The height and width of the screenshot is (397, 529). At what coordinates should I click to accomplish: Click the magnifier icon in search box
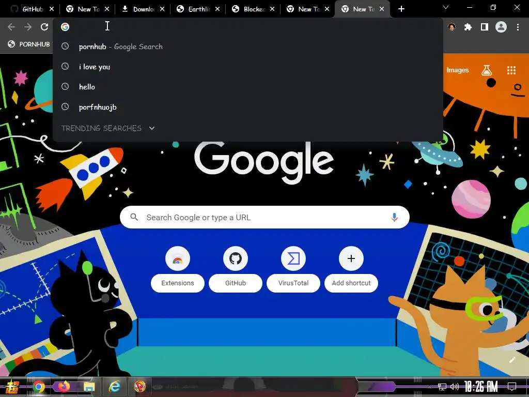[x=134, y=217]
